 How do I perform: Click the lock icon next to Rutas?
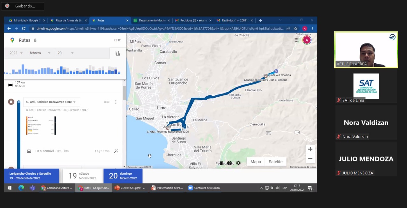point(35,40)
